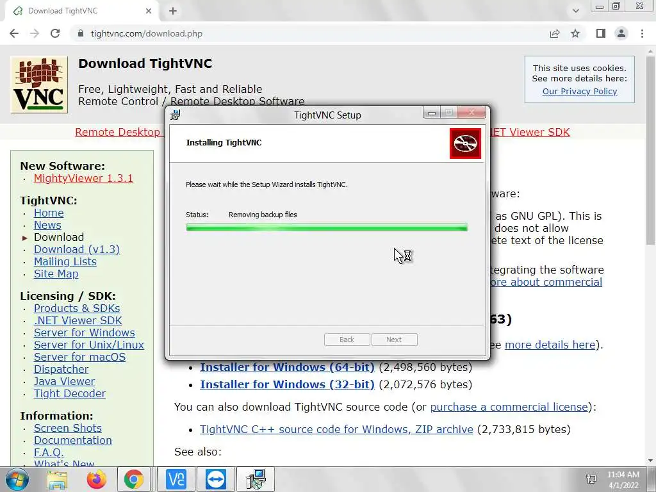
Task: Open the MightyViewer 1.3.1 link
Action: click(83, 178)
